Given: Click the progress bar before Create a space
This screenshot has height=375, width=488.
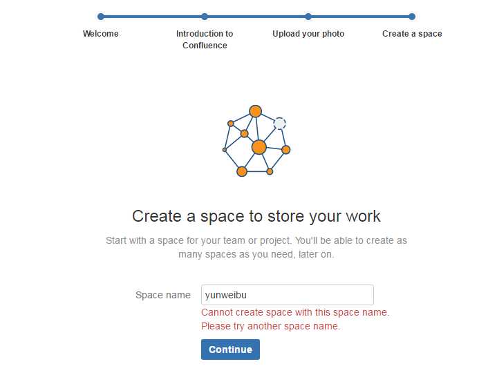Looking at the screenshot, I should 359,17.
